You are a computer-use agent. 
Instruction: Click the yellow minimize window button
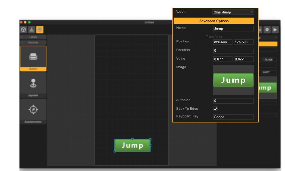[25, 22]
